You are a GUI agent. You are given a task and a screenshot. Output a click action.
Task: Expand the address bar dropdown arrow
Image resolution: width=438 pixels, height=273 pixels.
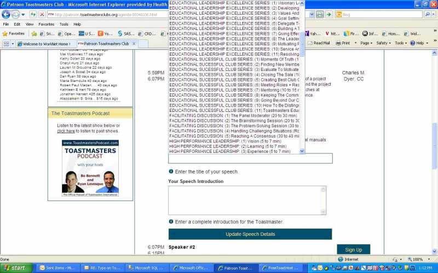[312, 14]
